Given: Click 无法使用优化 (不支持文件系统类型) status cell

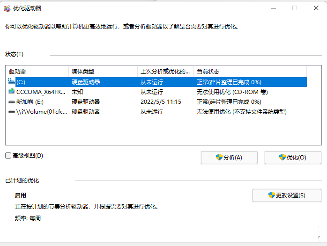Looking at the screenshot, I should pyautogui.click(x=241, y=112).
